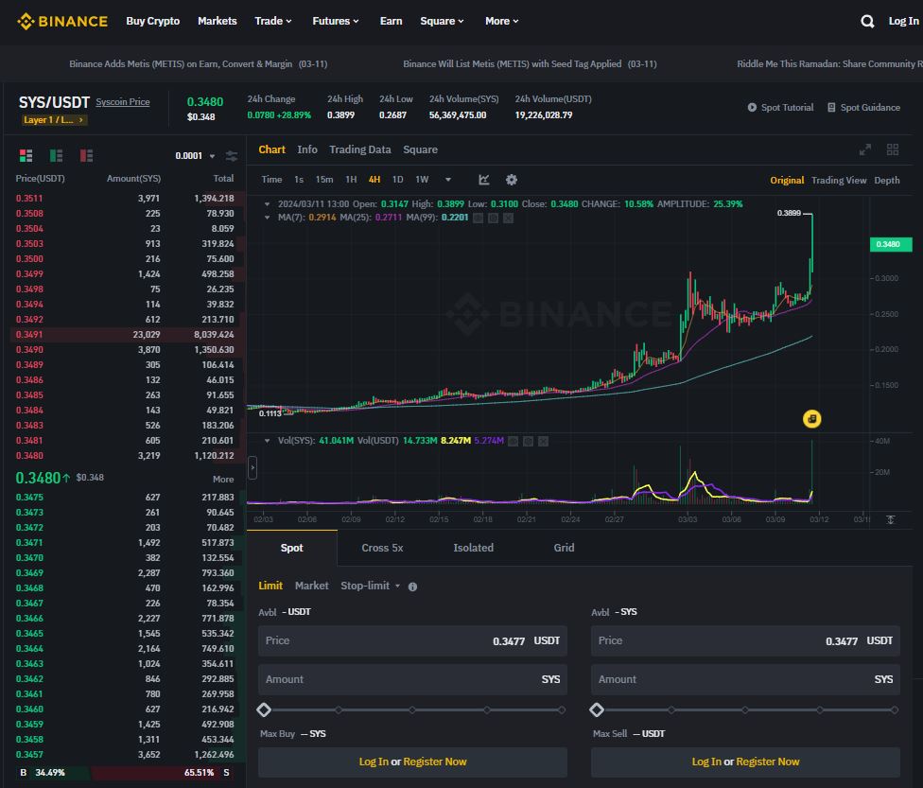Open volume indicator settings icon
The height and width of the screenshot is (788, 923).
tap(528, 441)
